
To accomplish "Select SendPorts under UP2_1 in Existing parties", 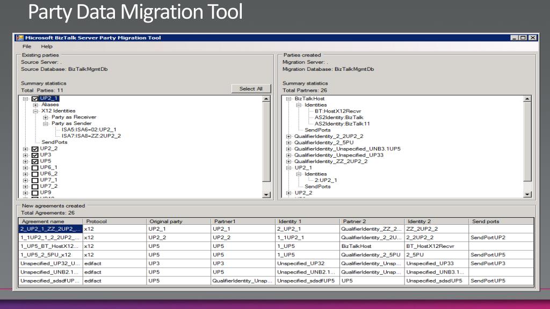I will point(54,142).
